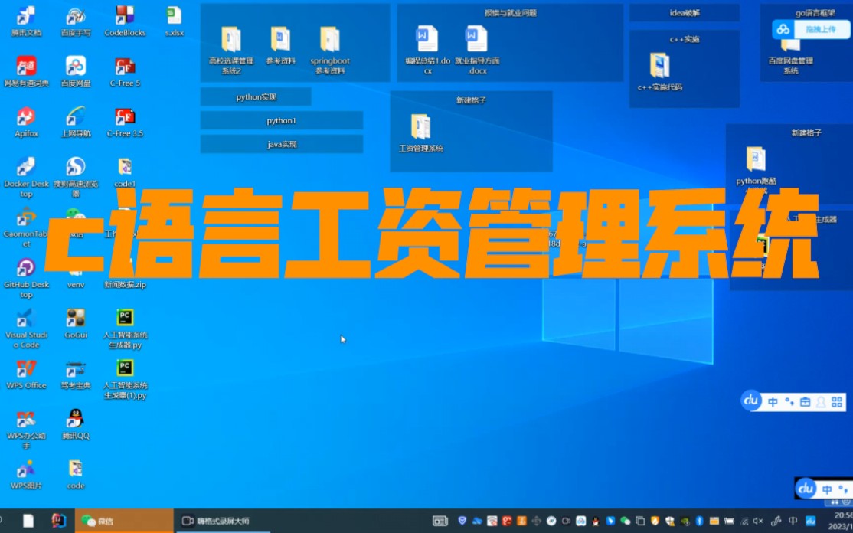Start Tencent QQ

[75, 421]
